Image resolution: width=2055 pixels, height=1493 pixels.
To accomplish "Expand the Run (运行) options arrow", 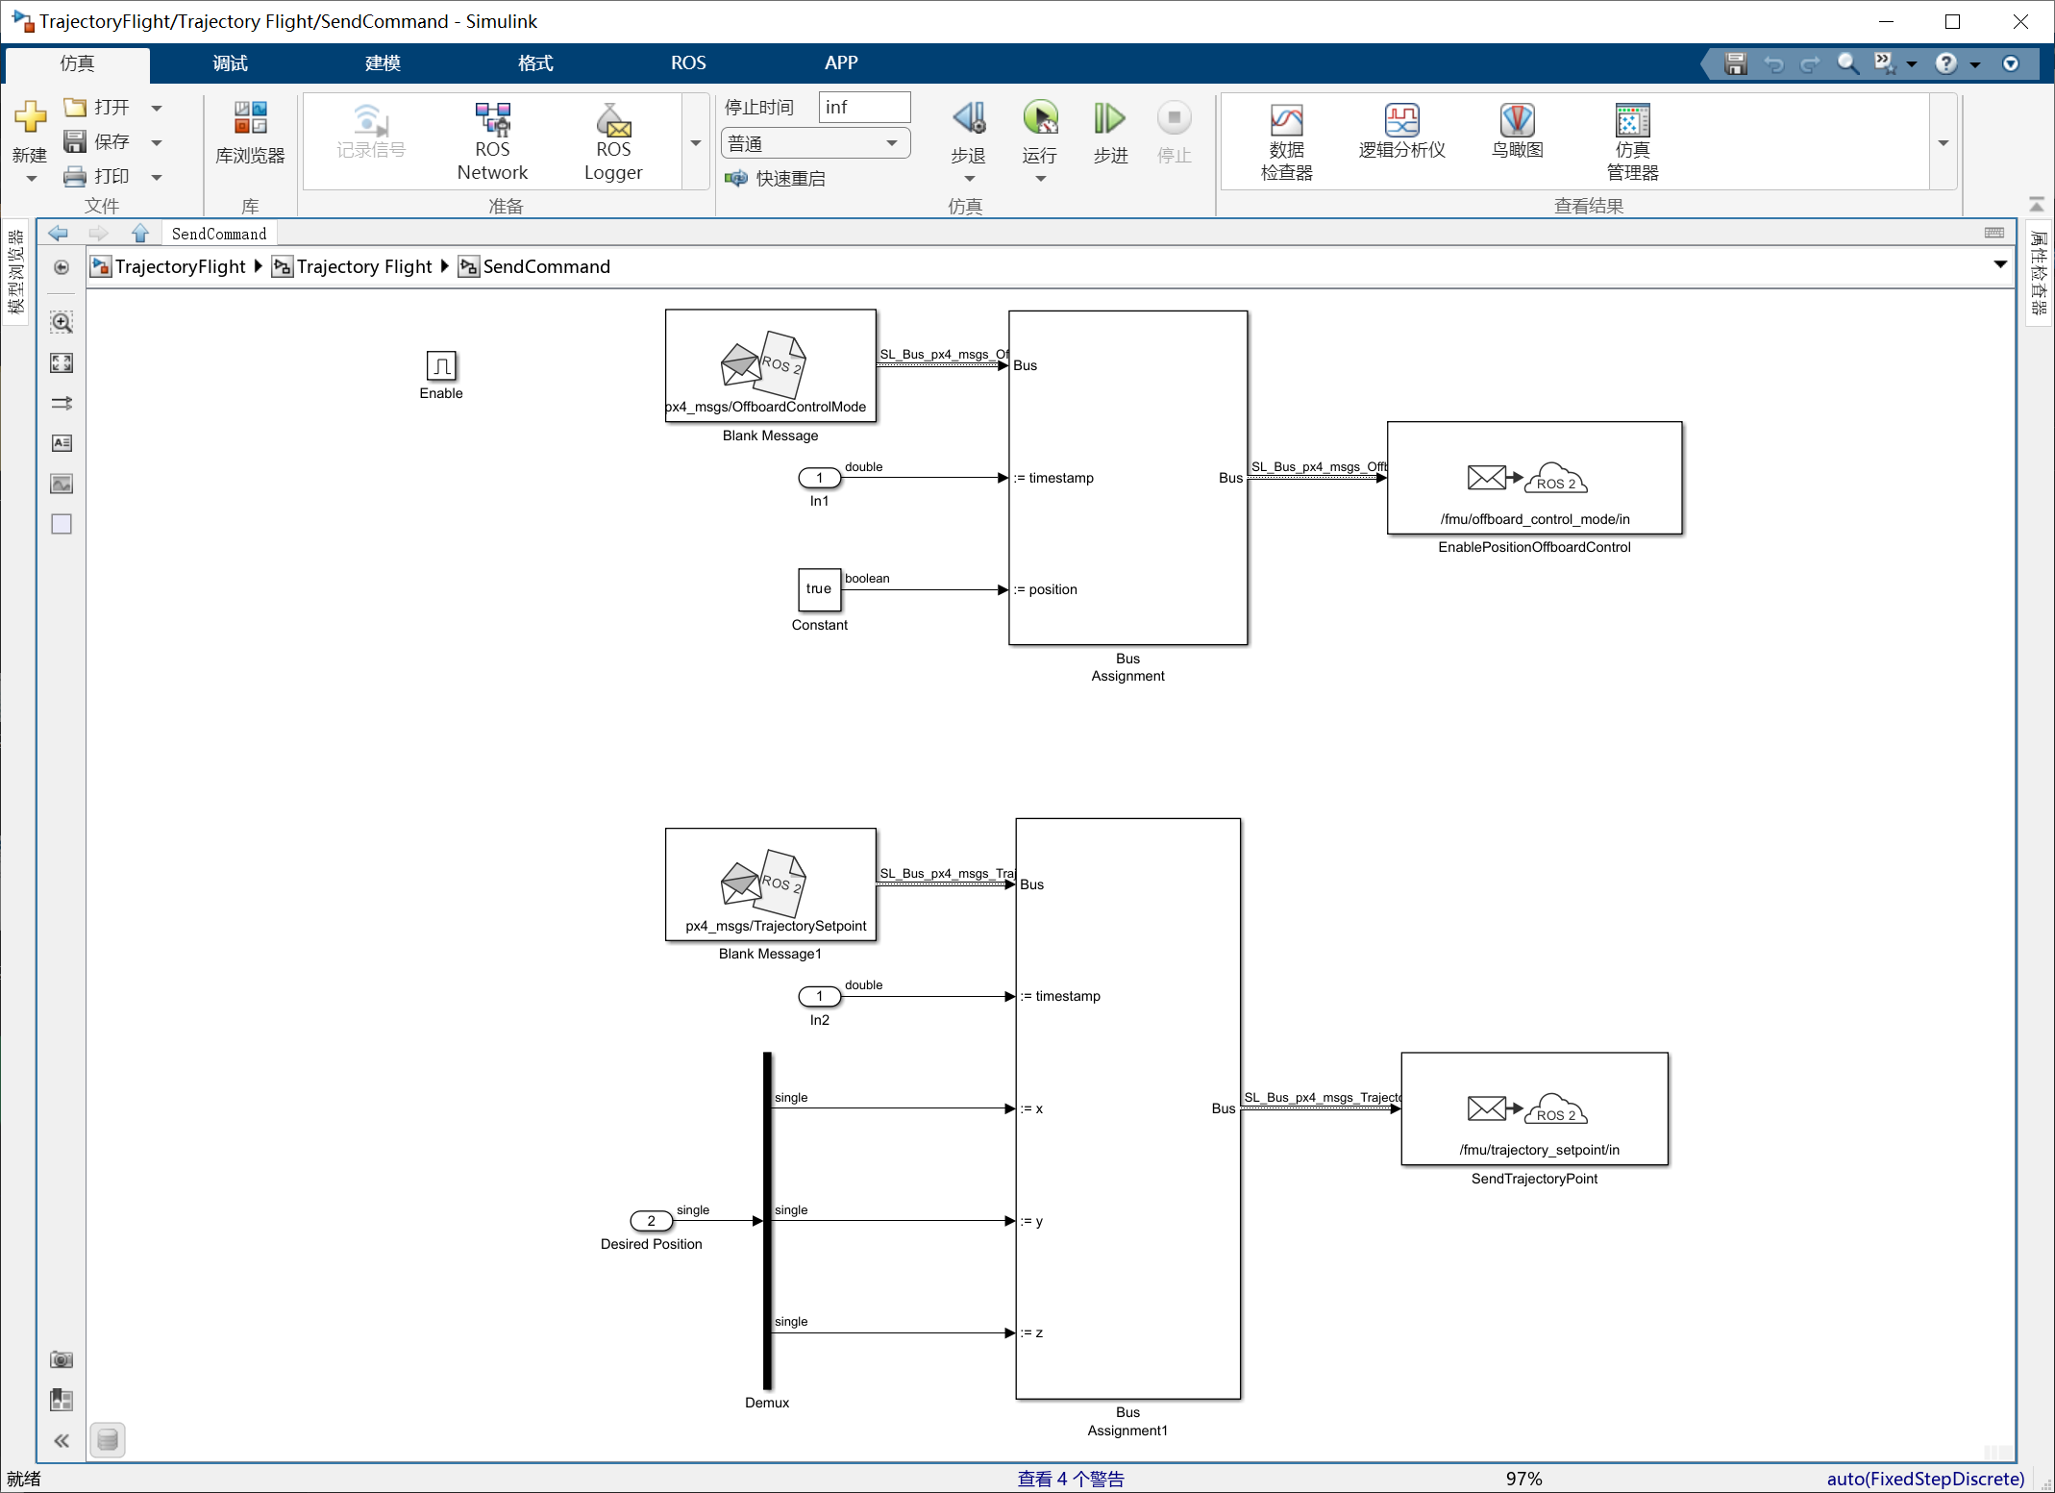I will pyautogui.click(x=1040, y=178).
